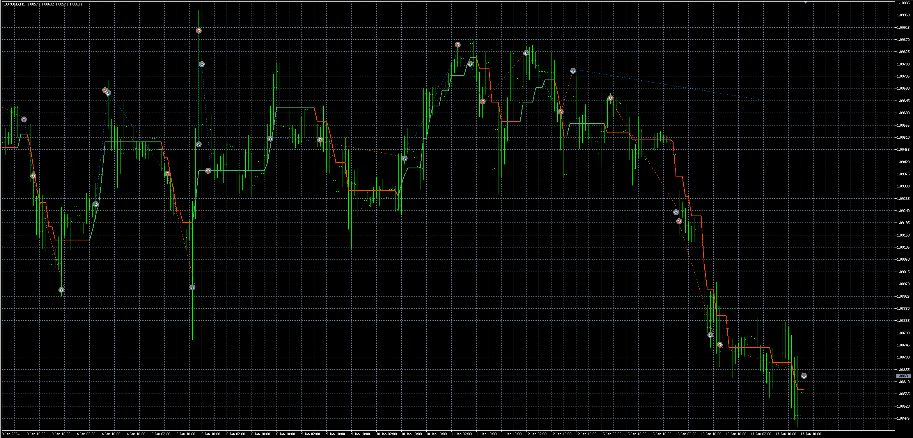
Task: Select blue marker near 1.0950 at 8 Jan 18:00
Action: coord(270,139)
